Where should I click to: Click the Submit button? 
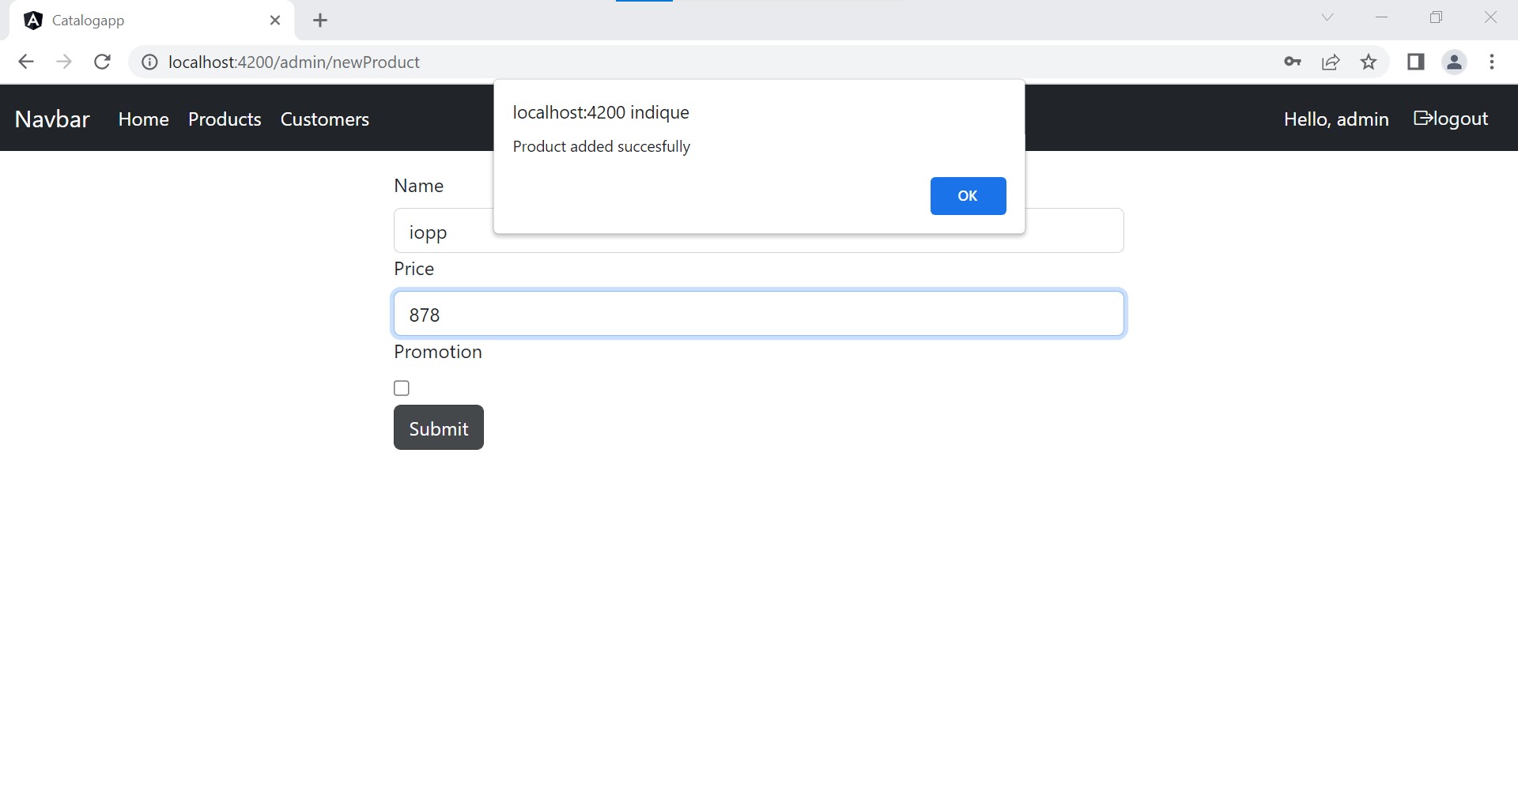click(439, 428)
